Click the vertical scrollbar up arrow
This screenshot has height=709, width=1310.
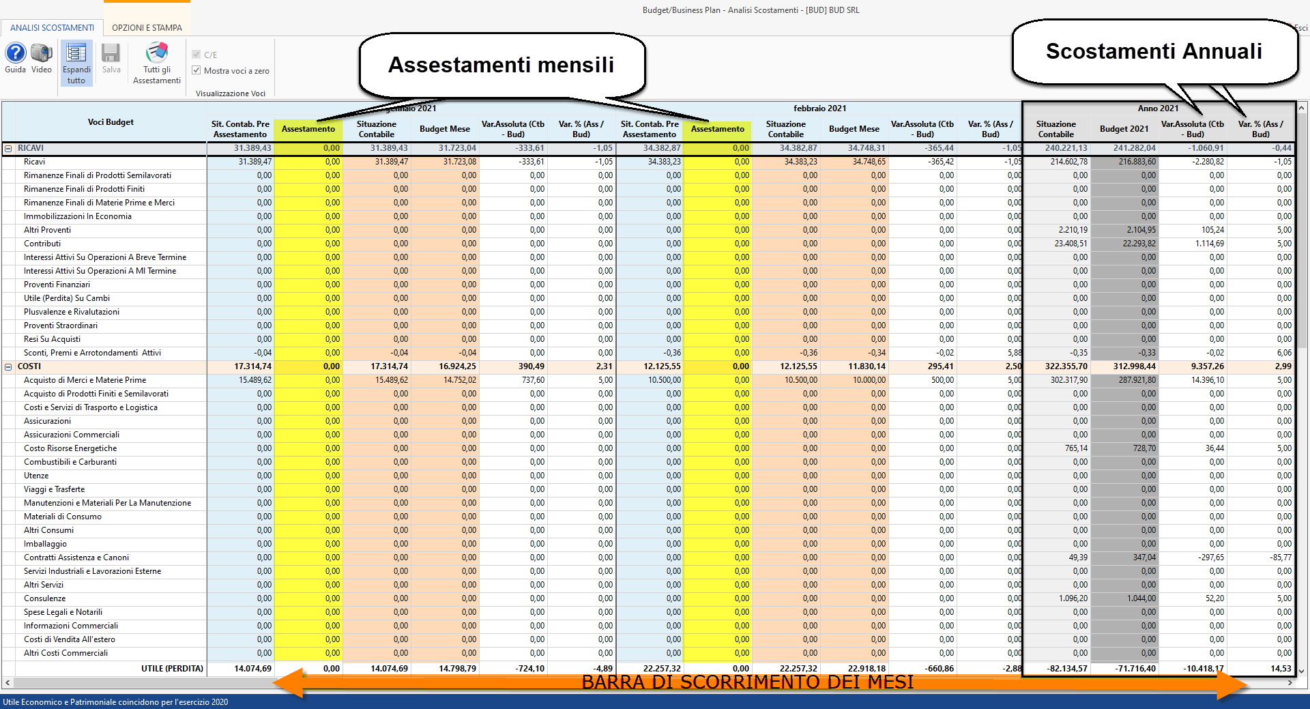click(1302, 108)
